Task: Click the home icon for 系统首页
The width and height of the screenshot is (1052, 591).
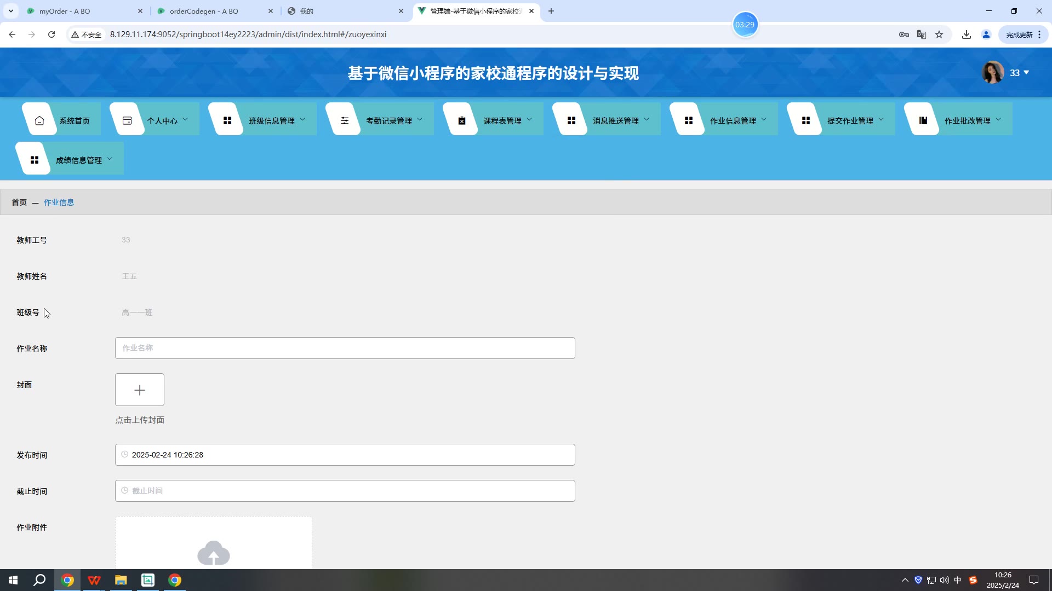Action: click(x=39, y=120)
